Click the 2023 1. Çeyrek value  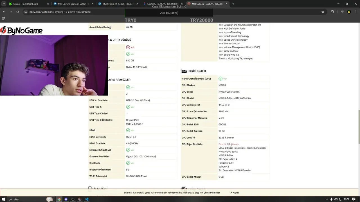click(226, 138)
